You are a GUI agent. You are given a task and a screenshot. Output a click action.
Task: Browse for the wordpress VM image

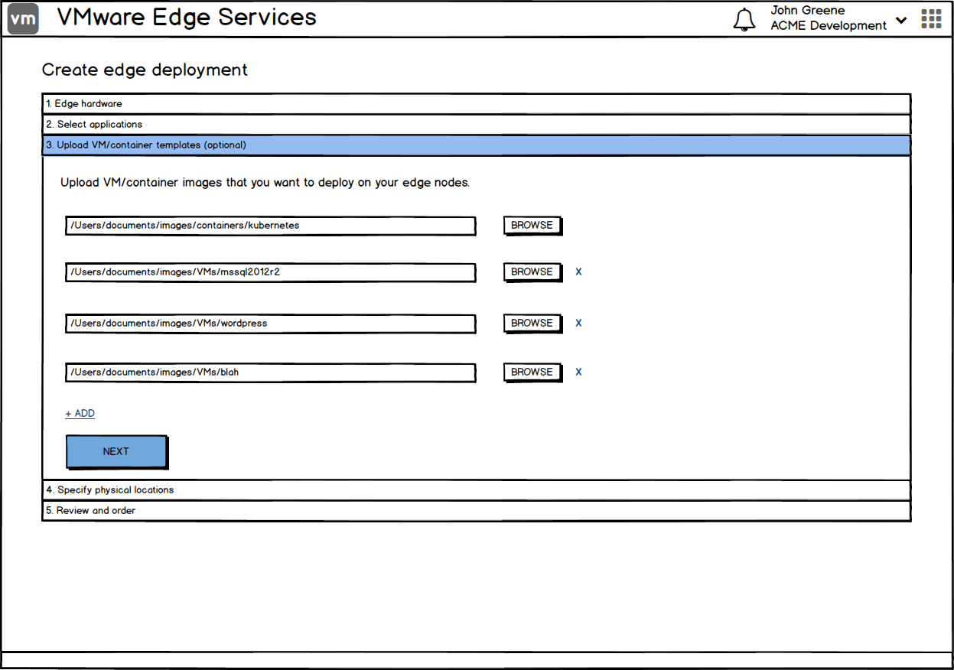tap(532, 324)
